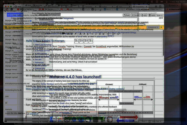Open the everydayisexactlythesame.net folder

[17, 84]
